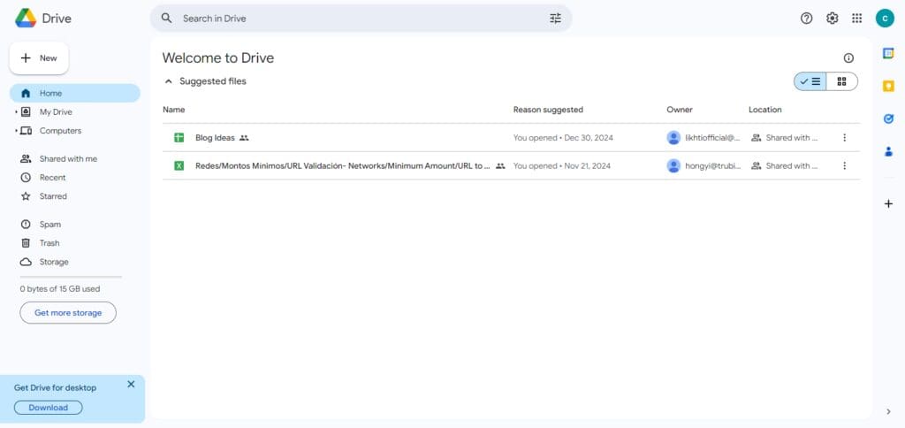This screenshot has height=428, width=905.
Task: Click "0 bytes of 15 GB used" text
Action: [x=60, y=289]
